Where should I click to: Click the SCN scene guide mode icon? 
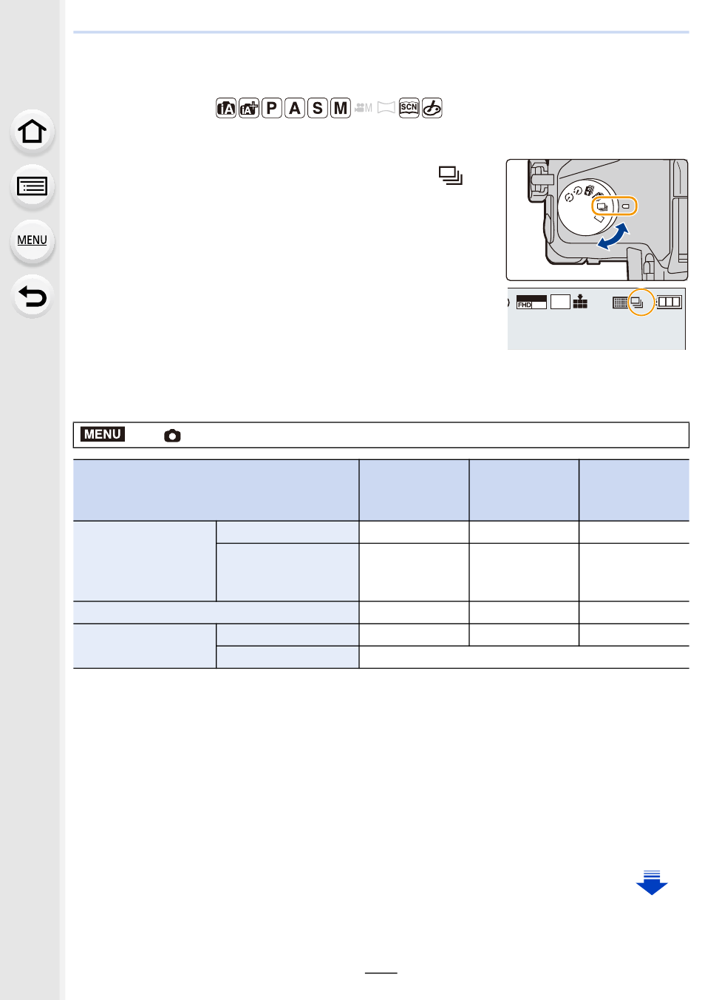pos(409,108)
